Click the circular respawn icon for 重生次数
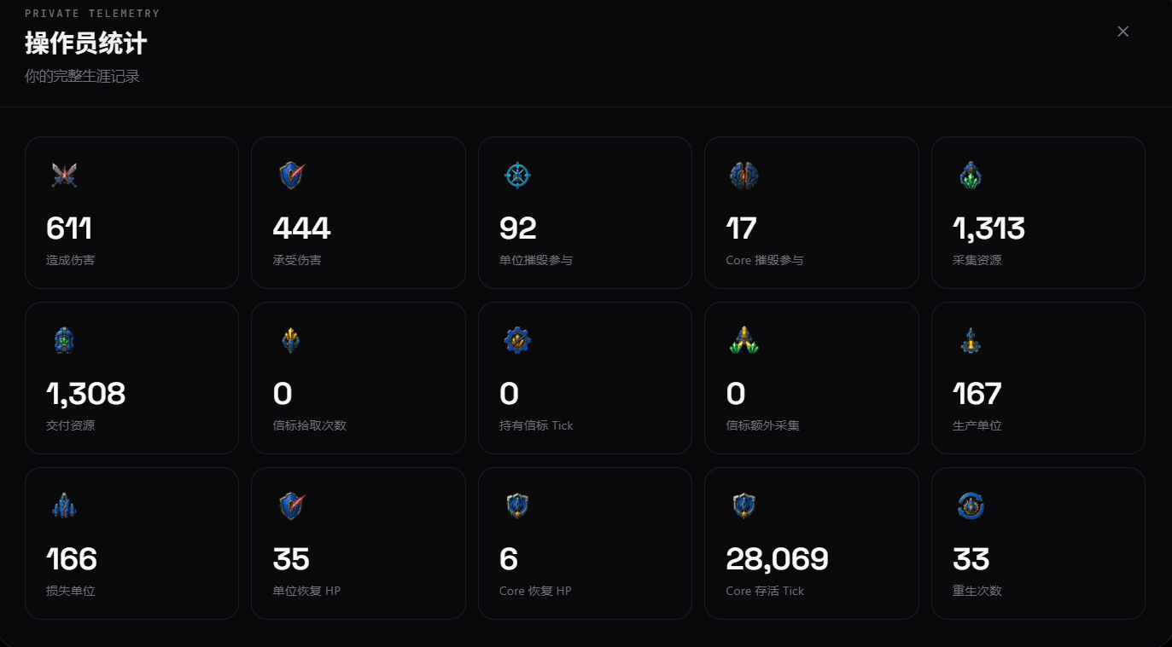 971,506
